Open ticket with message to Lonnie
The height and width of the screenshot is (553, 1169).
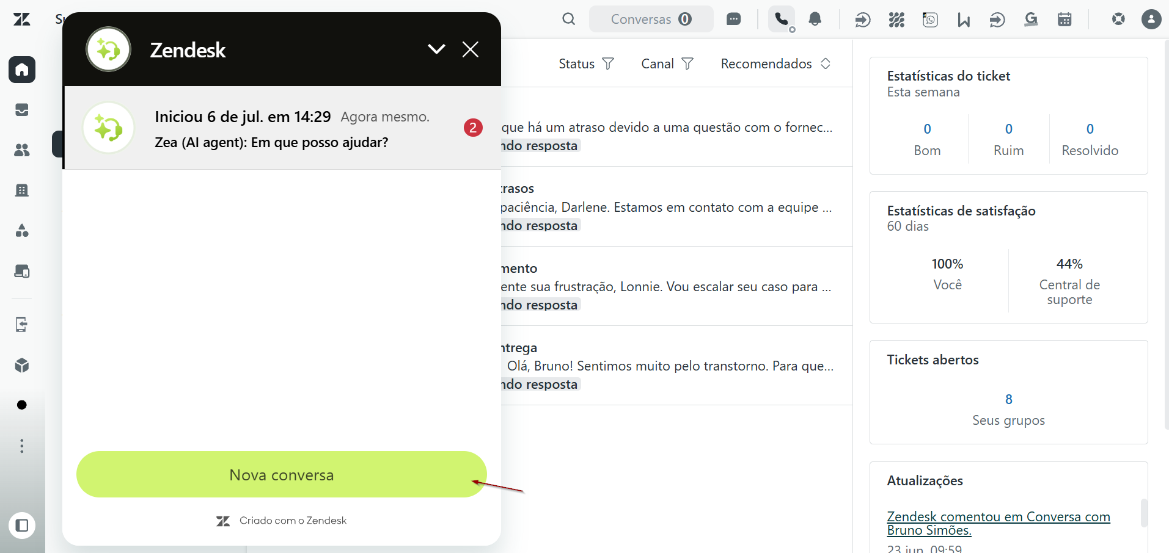676,286
